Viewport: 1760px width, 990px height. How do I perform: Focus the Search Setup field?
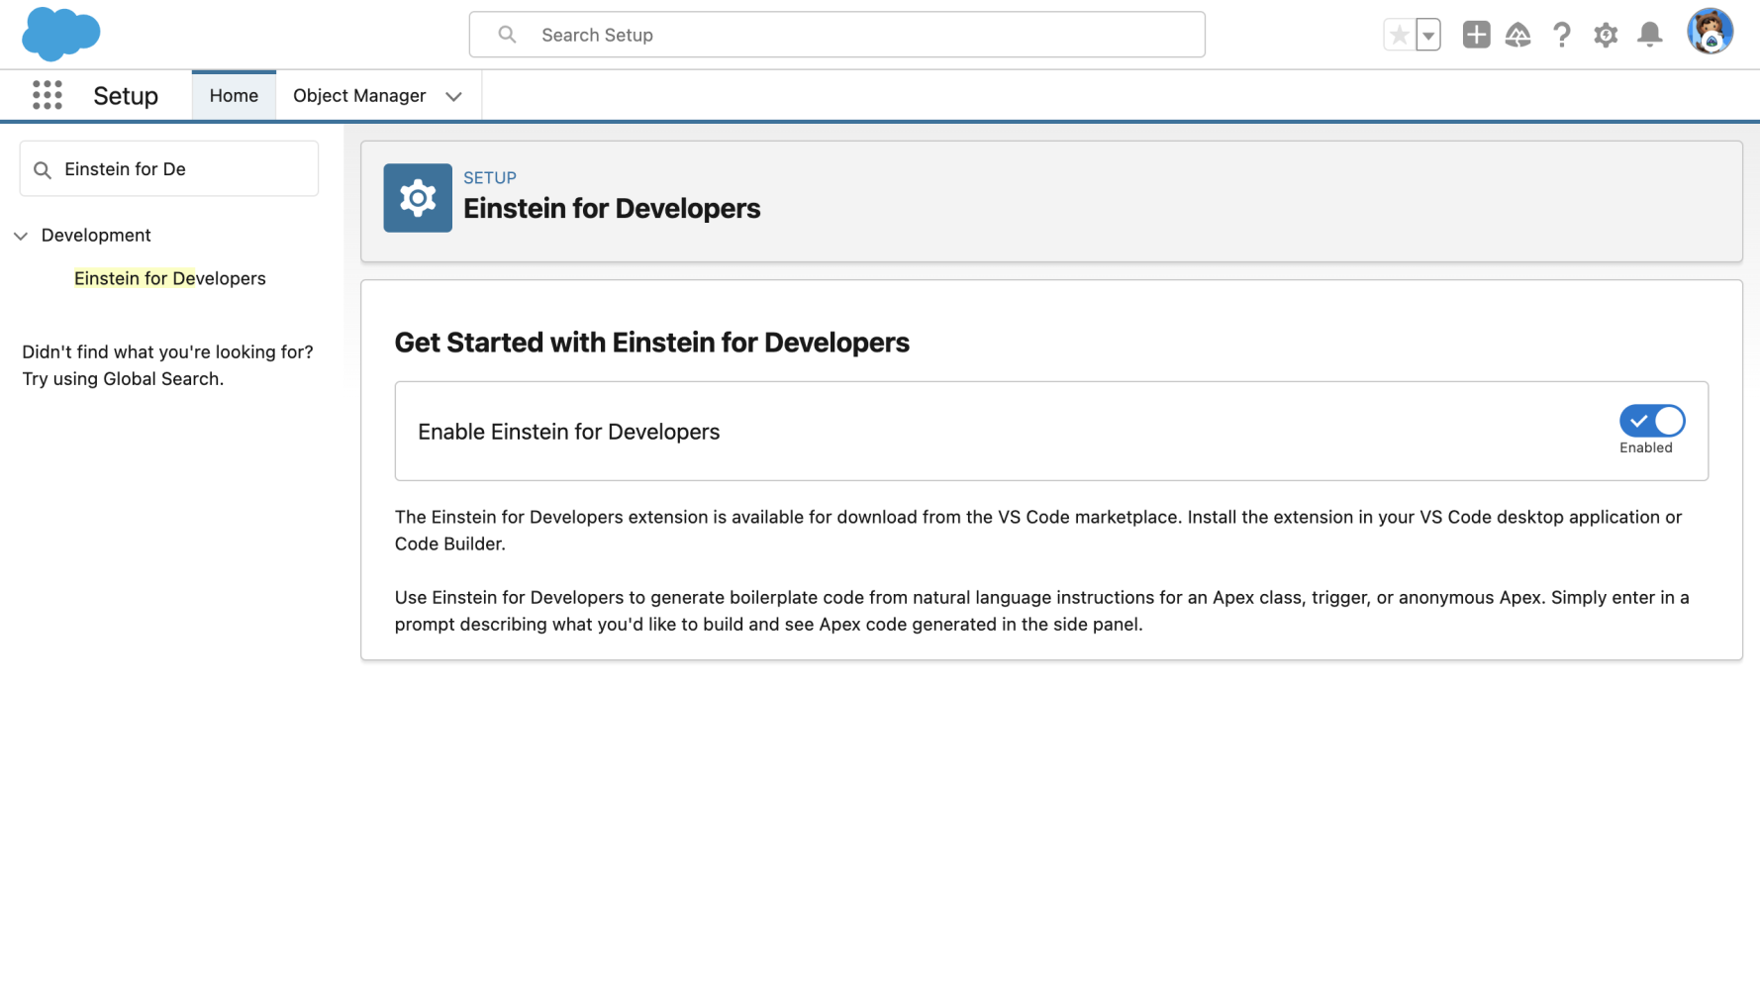[836, 35]
